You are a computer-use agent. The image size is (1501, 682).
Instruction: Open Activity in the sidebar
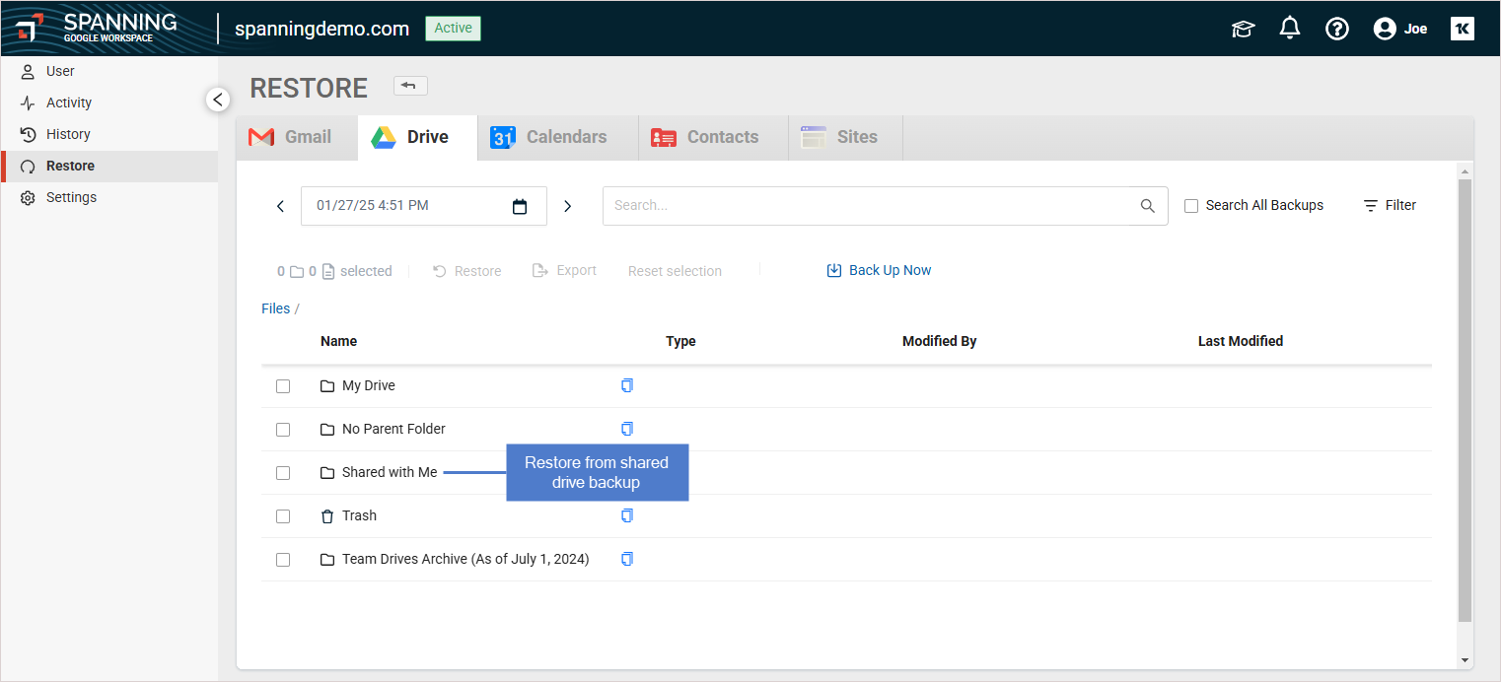(69, 102)
